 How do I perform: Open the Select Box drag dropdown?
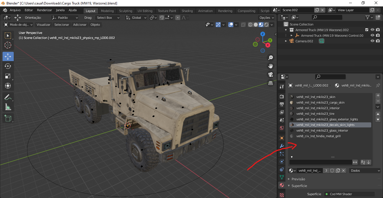(107, 18)
